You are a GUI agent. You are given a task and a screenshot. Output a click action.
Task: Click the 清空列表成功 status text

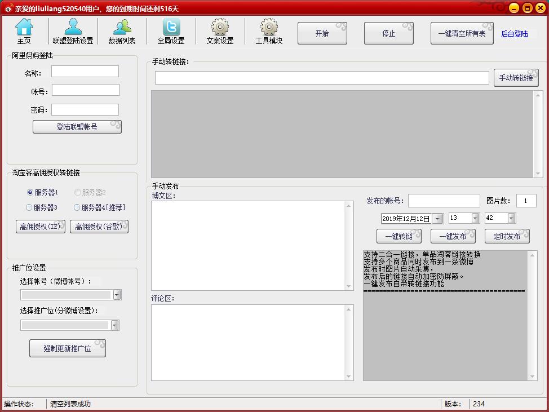[70, 404]
